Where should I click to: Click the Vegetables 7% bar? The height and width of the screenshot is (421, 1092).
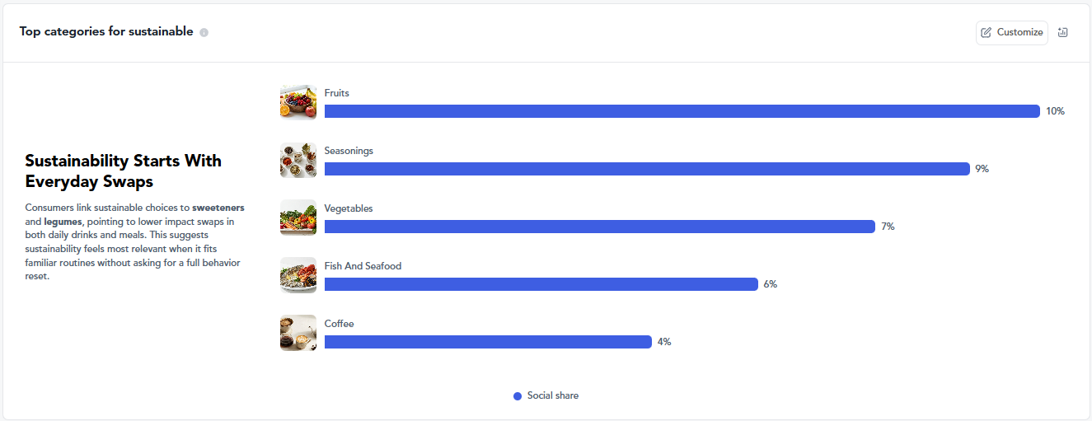pos(599,227)
